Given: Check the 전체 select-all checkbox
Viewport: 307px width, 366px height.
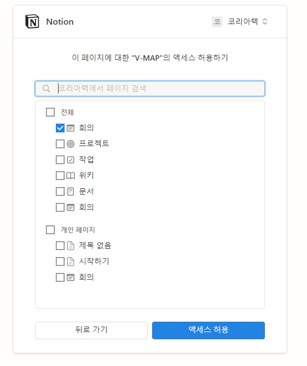Looking at the screenshot, I should [x=50, y=112].
